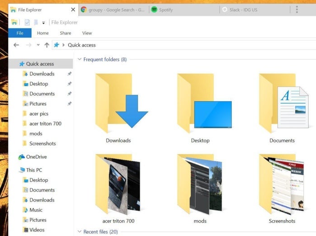316x236 pixels.
Task: Select the mods folder thumbnail
Action: (x=200, y=184)
